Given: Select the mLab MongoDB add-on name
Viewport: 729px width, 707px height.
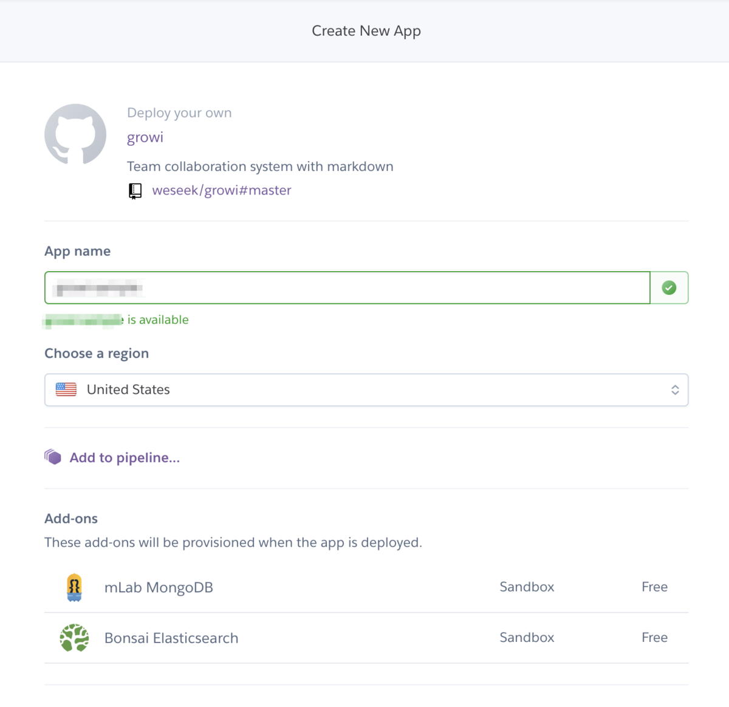Looking at the screenshot, I should pos(159,588).
